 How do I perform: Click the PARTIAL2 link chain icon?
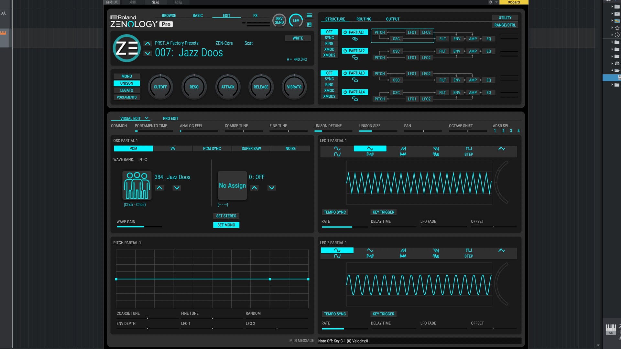click(355, 58)
